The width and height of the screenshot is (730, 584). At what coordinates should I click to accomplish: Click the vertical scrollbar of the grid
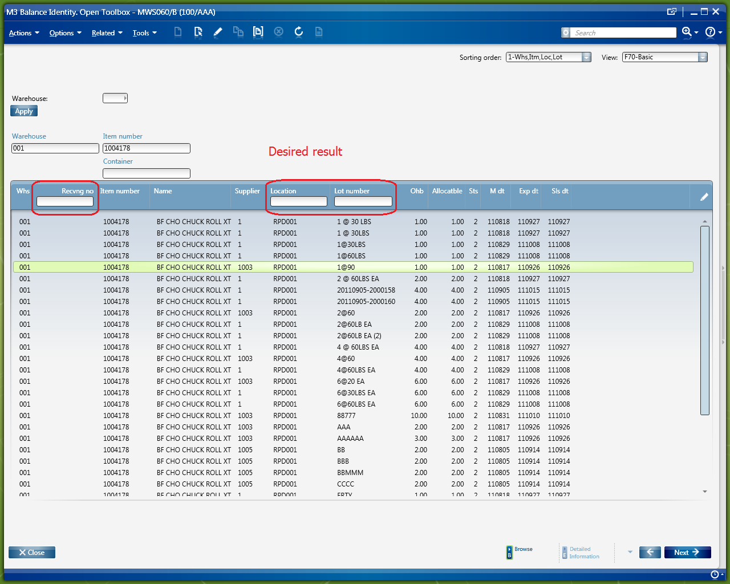tap(704, 319)
